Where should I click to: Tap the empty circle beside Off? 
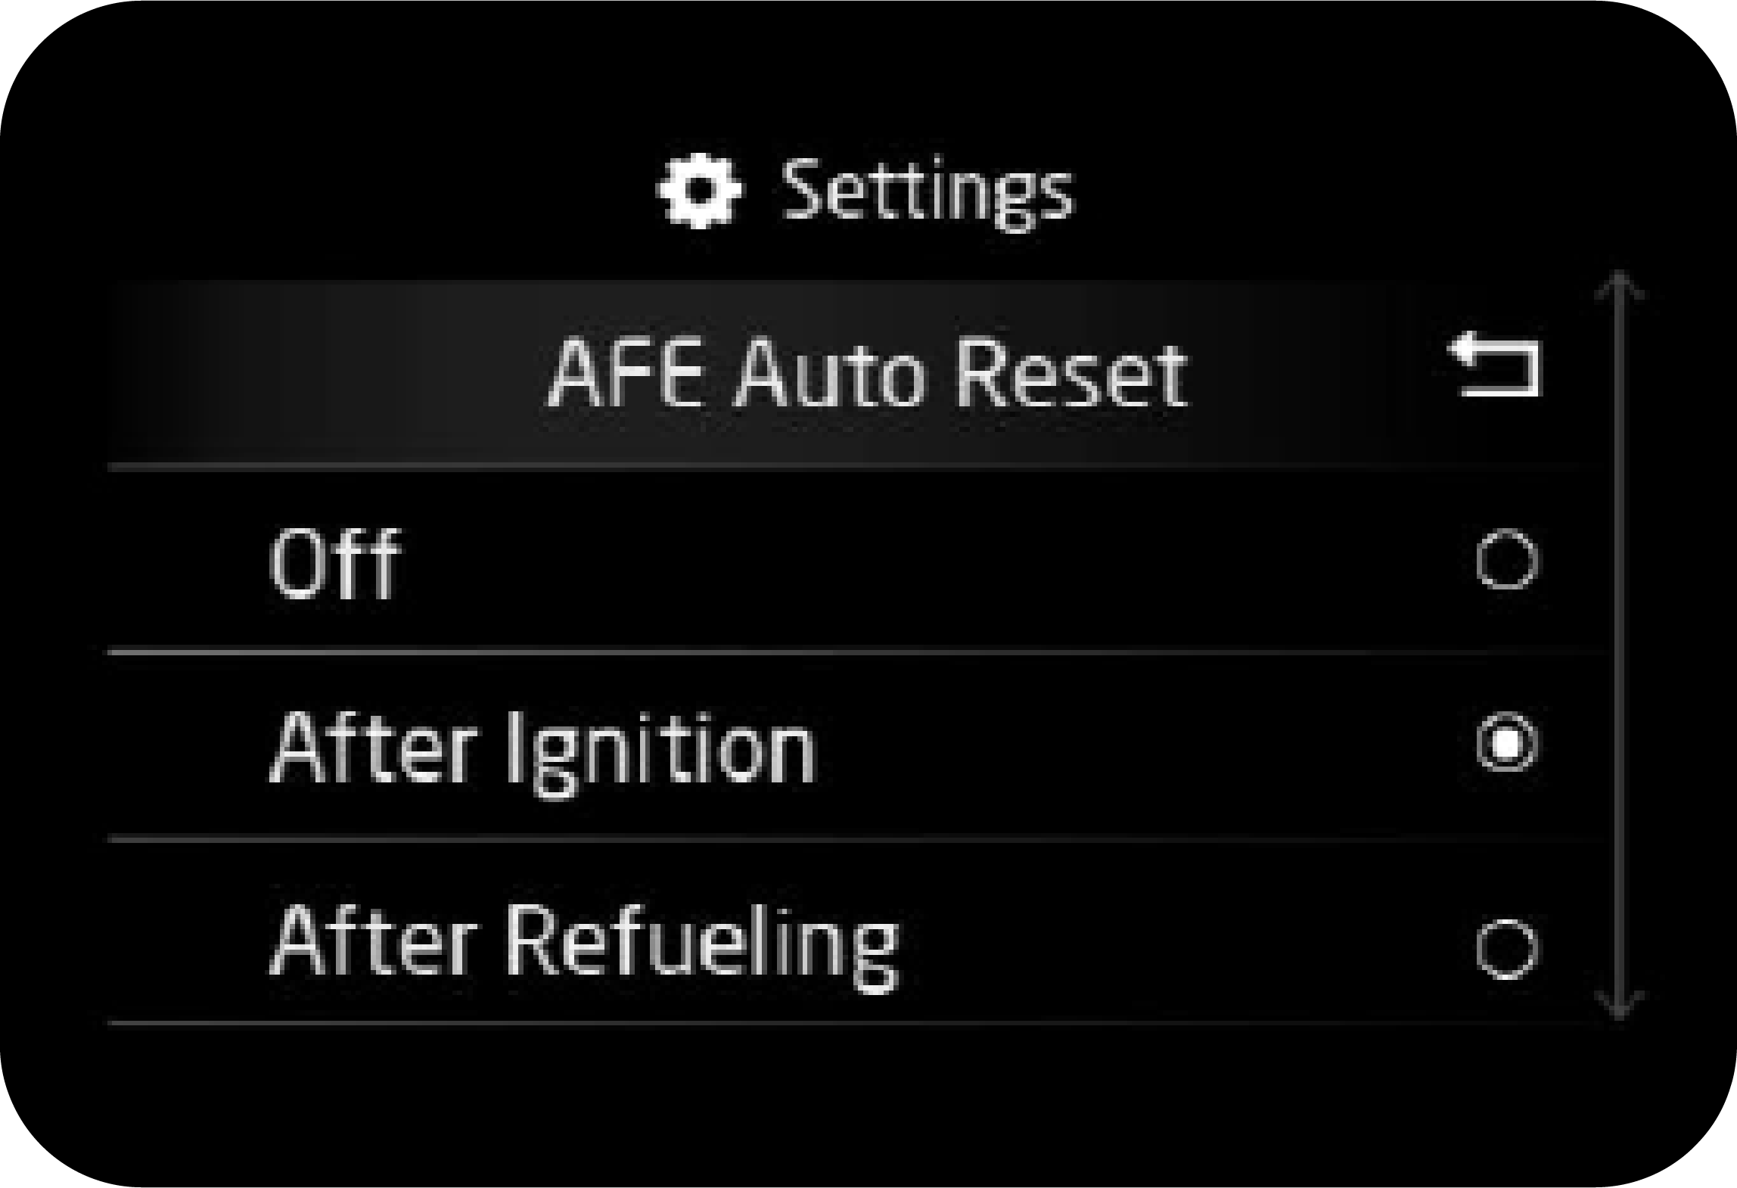click(x=1506, y=560)
